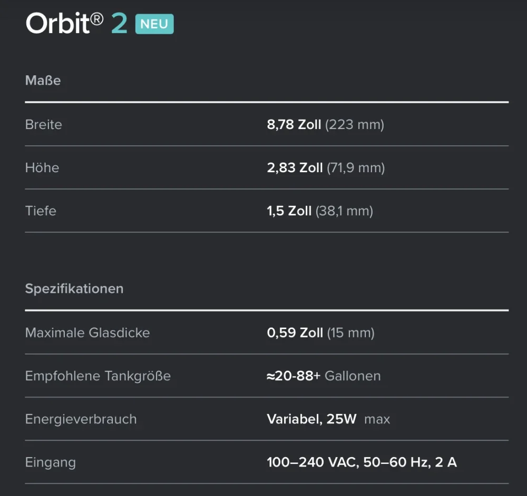The height and width of the screenshot is (496, 527).
Task: Click the 100–240 VAC input value
Action: 362,462
